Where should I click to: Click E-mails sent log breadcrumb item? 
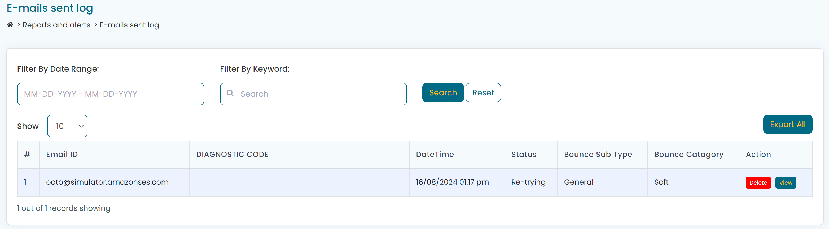coord(129,25)
